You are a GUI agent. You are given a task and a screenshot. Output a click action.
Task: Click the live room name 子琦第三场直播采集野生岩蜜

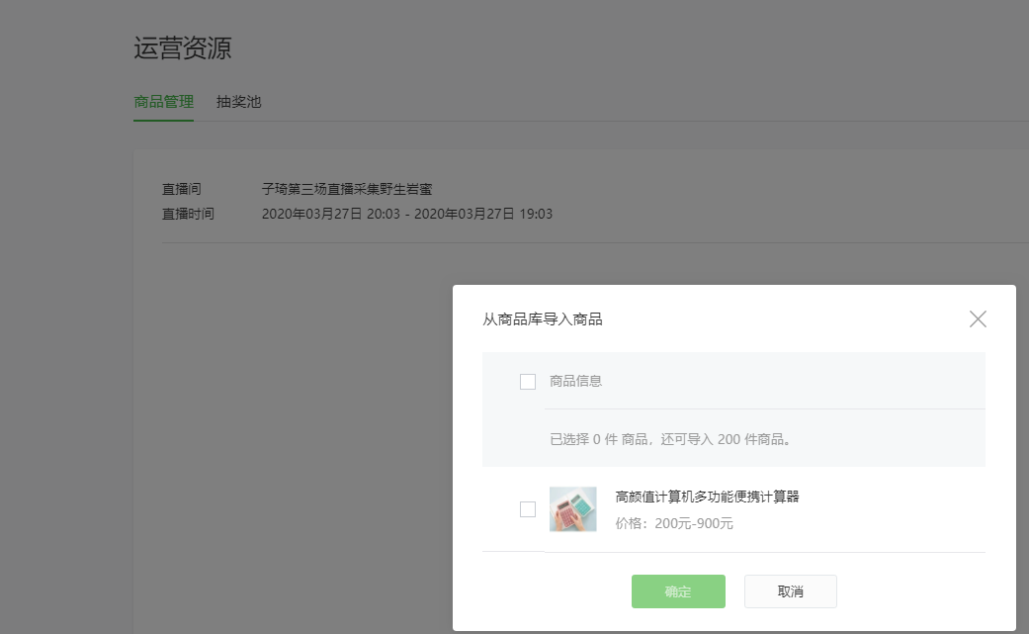pos(347,189)
